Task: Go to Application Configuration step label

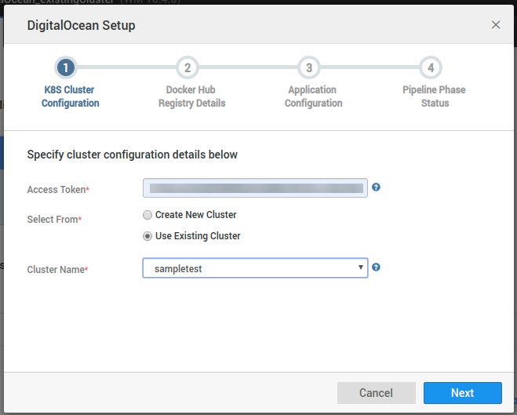Action: coord(313,96)
